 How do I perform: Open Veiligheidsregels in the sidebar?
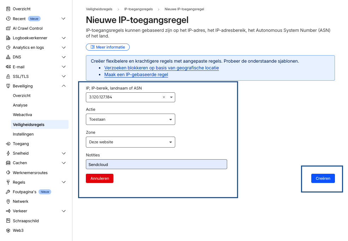coord(40,125)
